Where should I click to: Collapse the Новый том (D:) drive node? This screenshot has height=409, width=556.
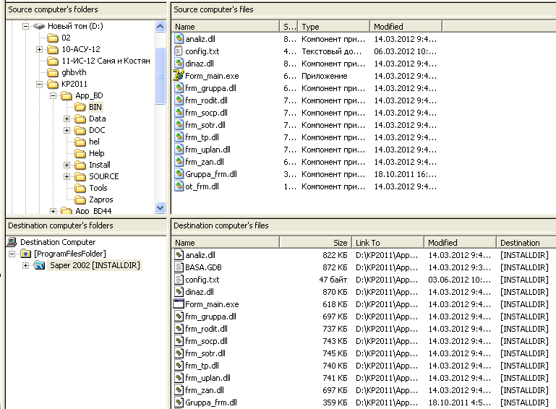pyautogui.click(x=25, y=26)
